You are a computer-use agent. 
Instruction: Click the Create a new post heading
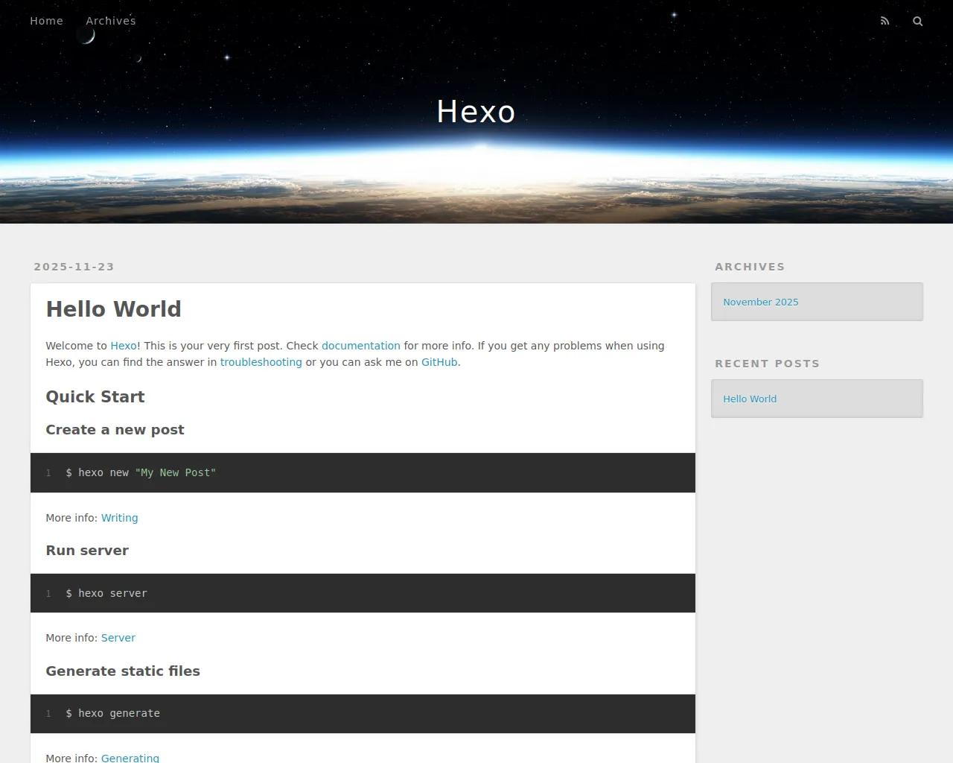coord(115,430)
